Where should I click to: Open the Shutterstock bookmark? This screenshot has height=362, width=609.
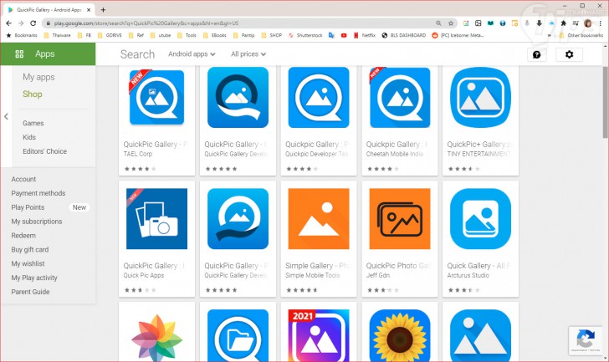pos(305,35)
